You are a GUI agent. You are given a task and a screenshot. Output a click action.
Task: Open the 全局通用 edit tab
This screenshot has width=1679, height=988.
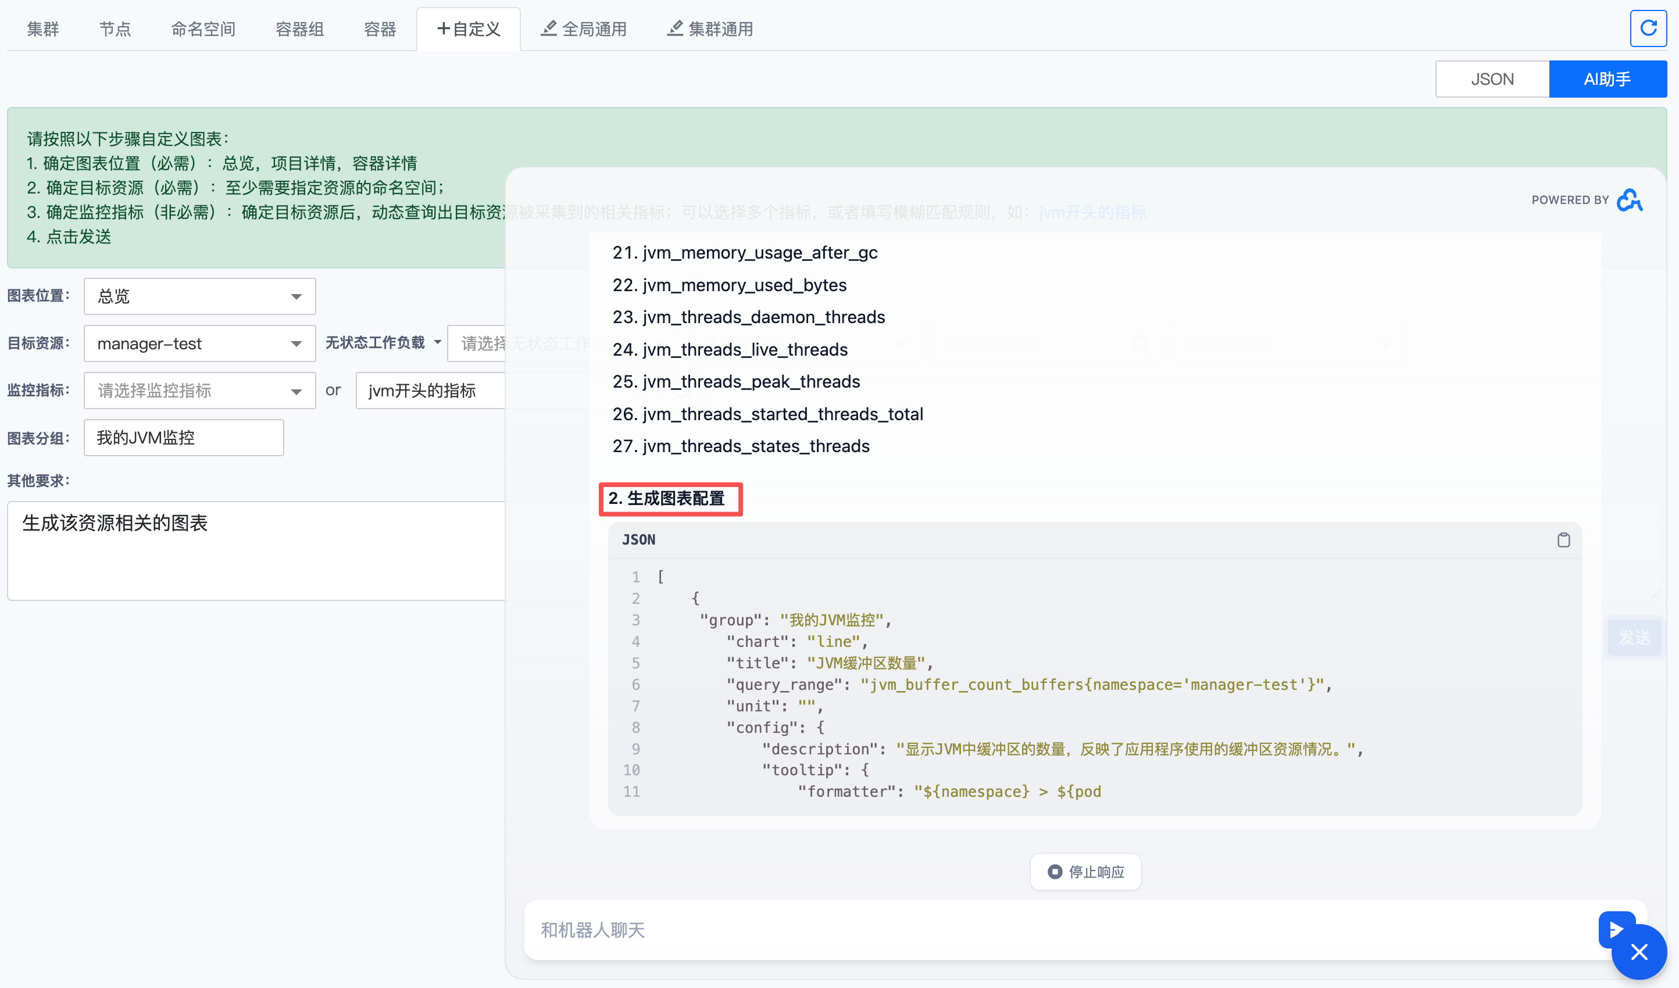pos(584,28)
